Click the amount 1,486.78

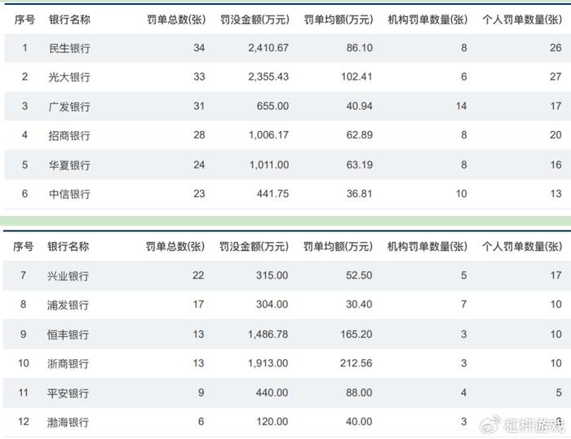pos(268,334)
